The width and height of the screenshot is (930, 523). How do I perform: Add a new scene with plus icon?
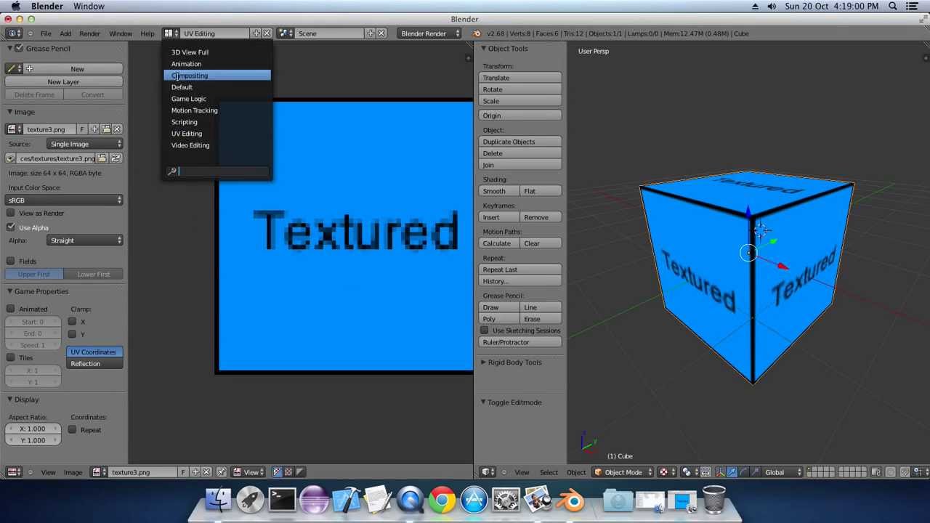click(371, 33)
